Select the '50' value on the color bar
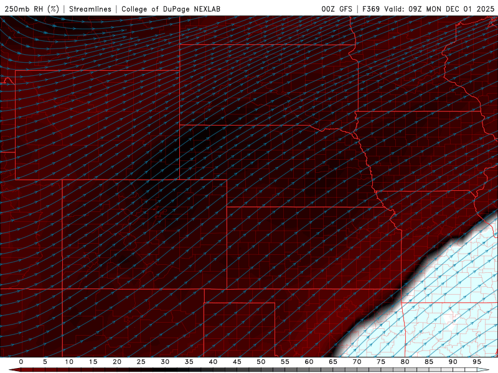The image size is (498, 373). tap(261, 362)
